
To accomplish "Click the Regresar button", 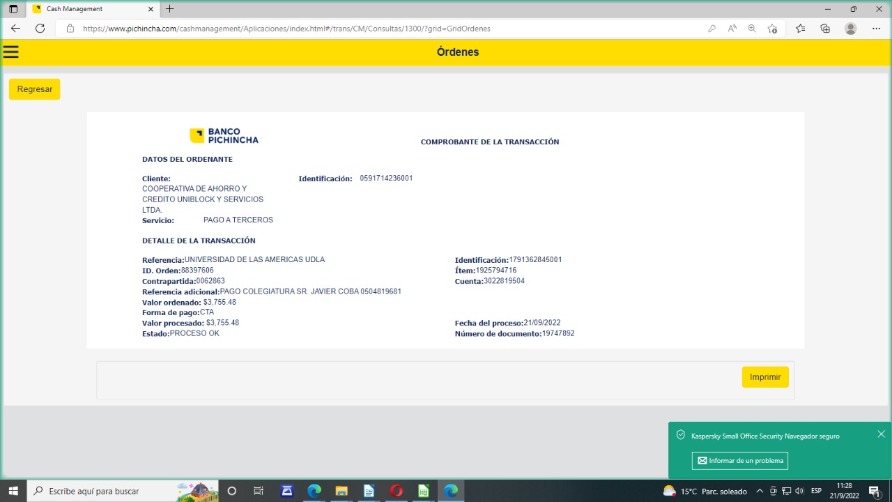I will [x=35, y=89].
